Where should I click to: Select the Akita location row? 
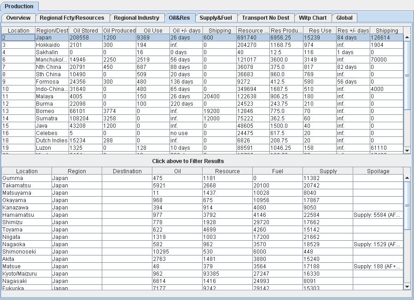click(x=203, y=260)
